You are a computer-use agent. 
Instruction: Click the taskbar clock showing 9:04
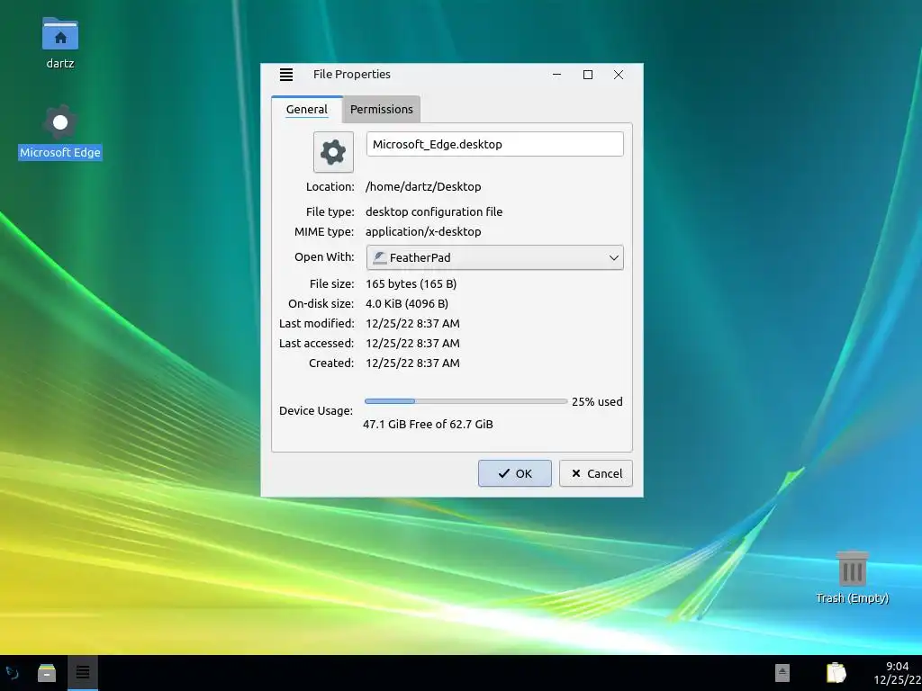898,673
